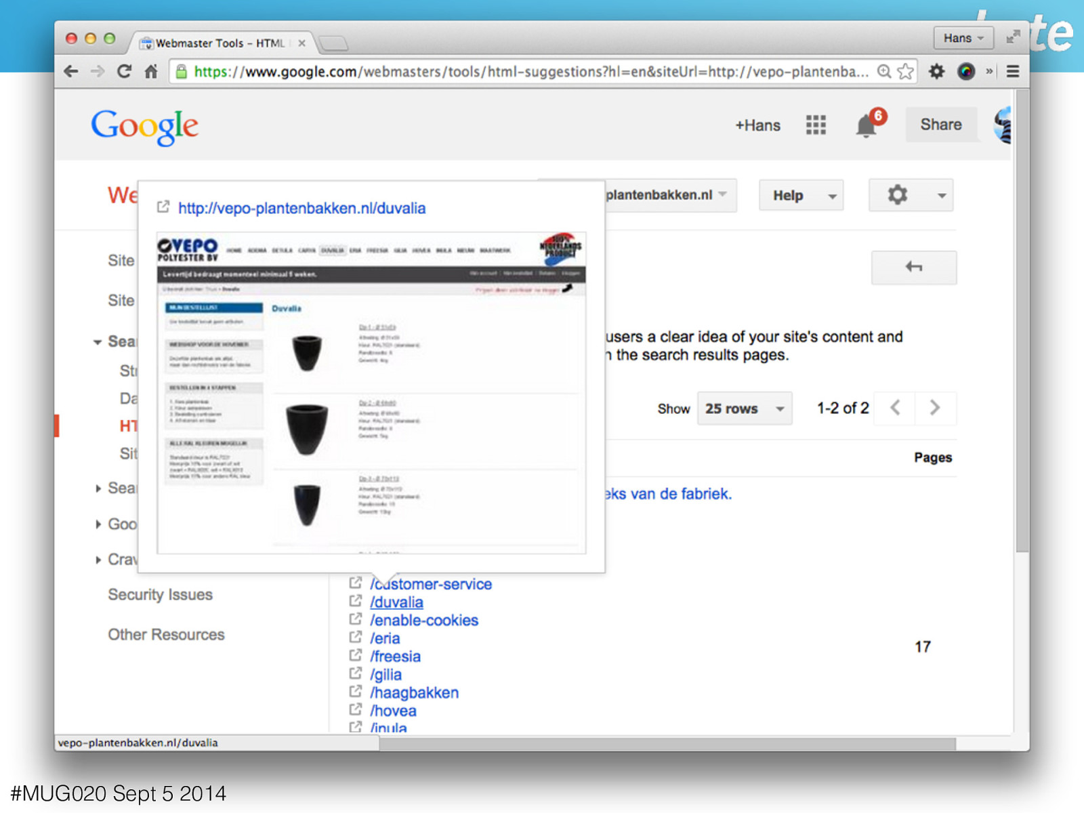Click the zoom magnifier icon in address bar
This screenshot has height=813, width=1084.
click(884, 71)
